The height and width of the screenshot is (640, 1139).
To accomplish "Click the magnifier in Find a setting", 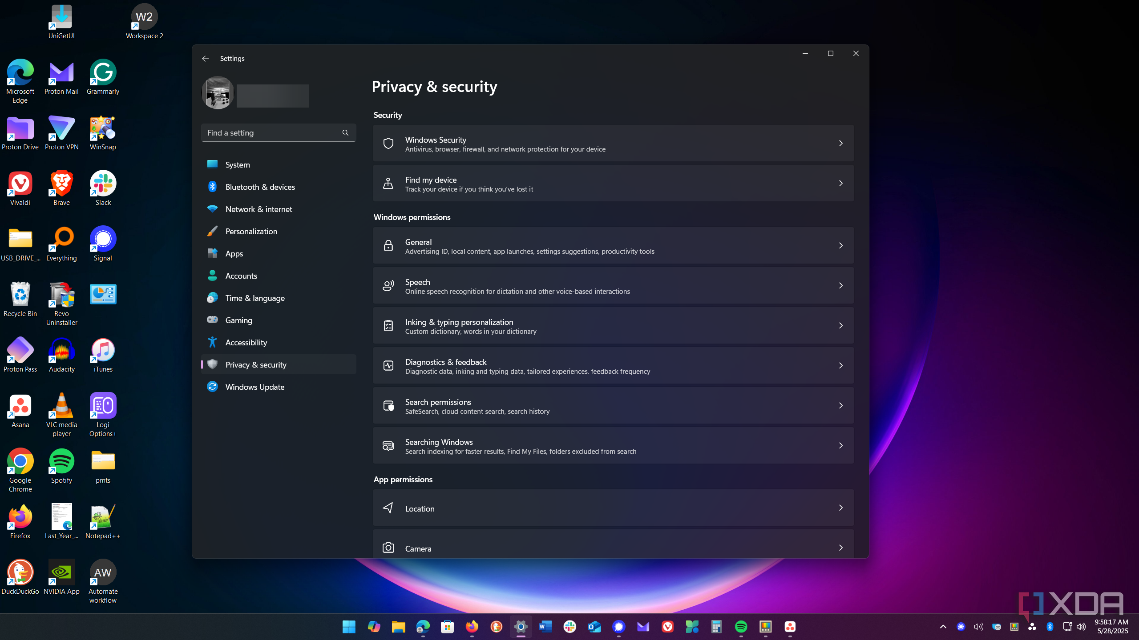I will point(345,132).
